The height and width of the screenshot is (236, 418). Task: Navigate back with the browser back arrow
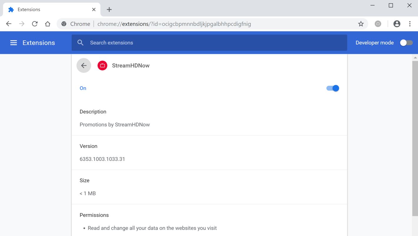[9, 24]
